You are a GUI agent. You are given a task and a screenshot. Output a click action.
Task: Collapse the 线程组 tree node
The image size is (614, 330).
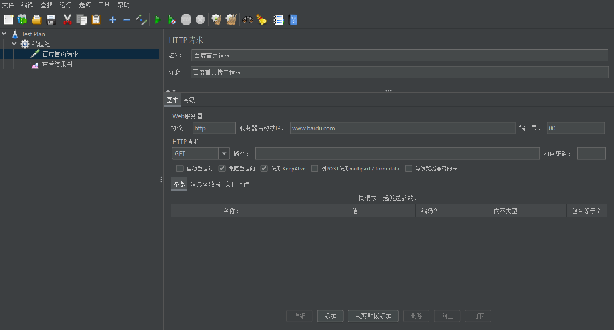[14, 44]
